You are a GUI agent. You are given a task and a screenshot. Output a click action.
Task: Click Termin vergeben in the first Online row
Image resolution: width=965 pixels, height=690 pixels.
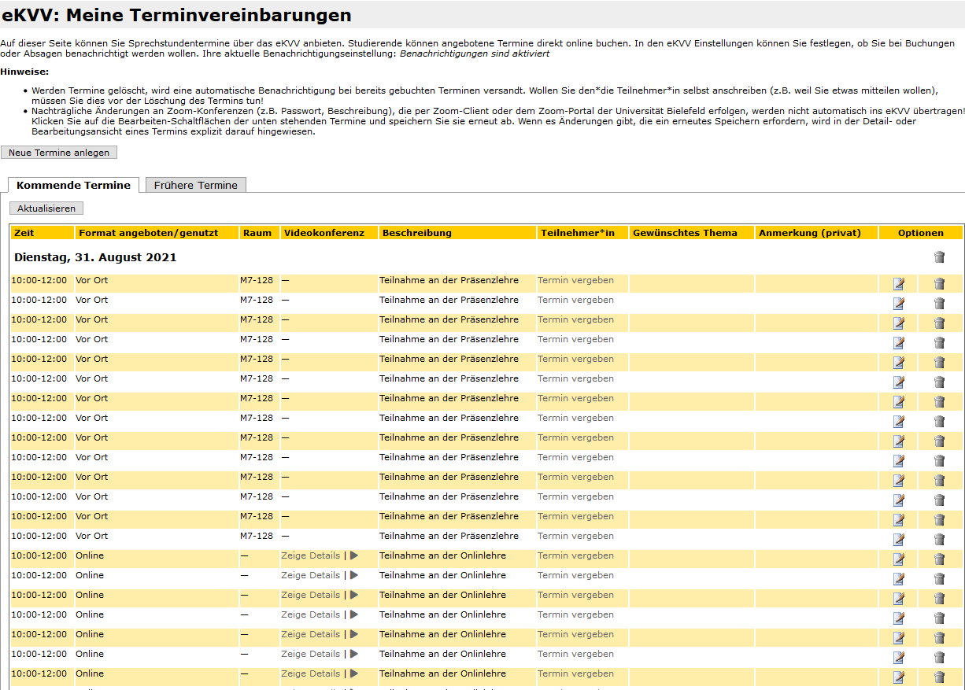pos(575,555)
